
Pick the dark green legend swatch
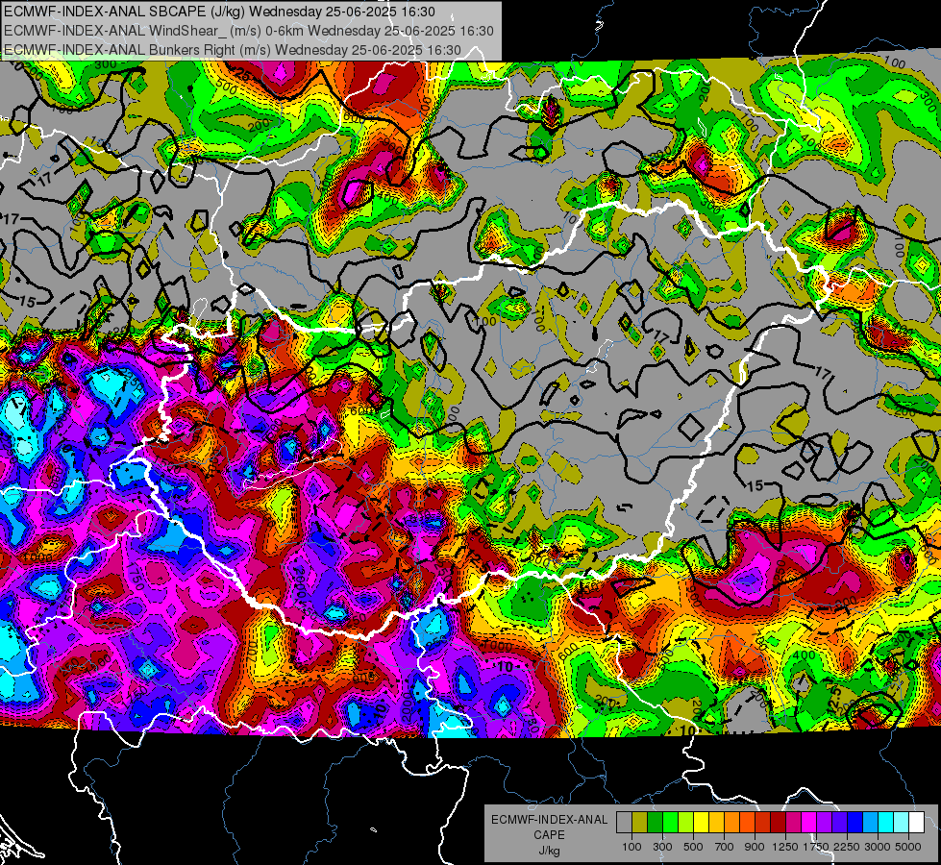[x=655, y=823]
